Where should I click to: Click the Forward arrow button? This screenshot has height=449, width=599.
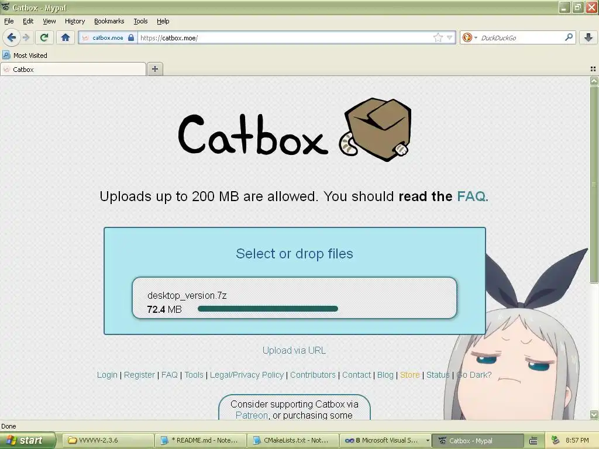coord(26,37)
